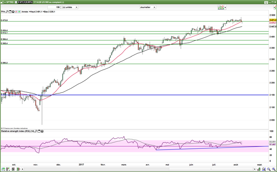Click the 2 413,1 horizontal line label
The image size is (277, 172).
pos(4,33)
